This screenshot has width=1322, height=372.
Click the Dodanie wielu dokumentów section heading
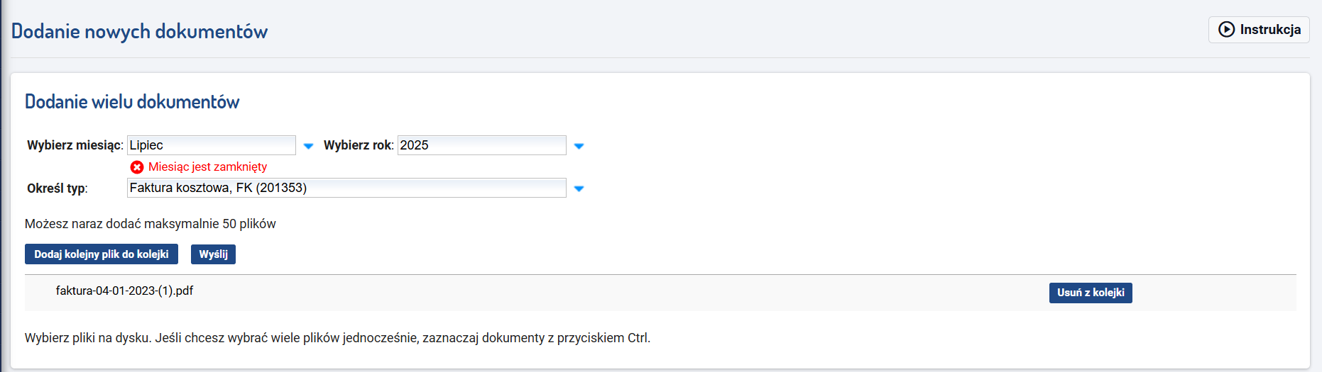(132, 102)
